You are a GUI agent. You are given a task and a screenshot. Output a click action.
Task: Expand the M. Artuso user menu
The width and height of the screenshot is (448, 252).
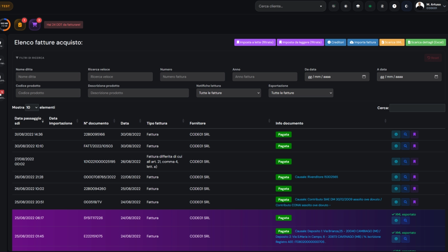(x=431, y=6)
